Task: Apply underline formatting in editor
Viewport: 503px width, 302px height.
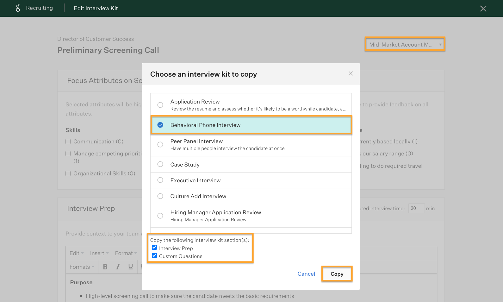Action: click(130, 267)
